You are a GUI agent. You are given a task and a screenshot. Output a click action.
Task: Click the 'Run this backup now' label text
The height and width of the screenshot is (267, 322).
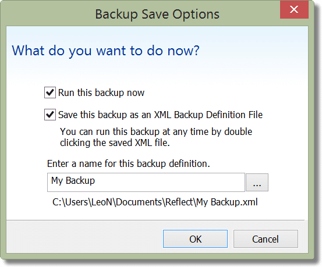[x=101, y=92]
